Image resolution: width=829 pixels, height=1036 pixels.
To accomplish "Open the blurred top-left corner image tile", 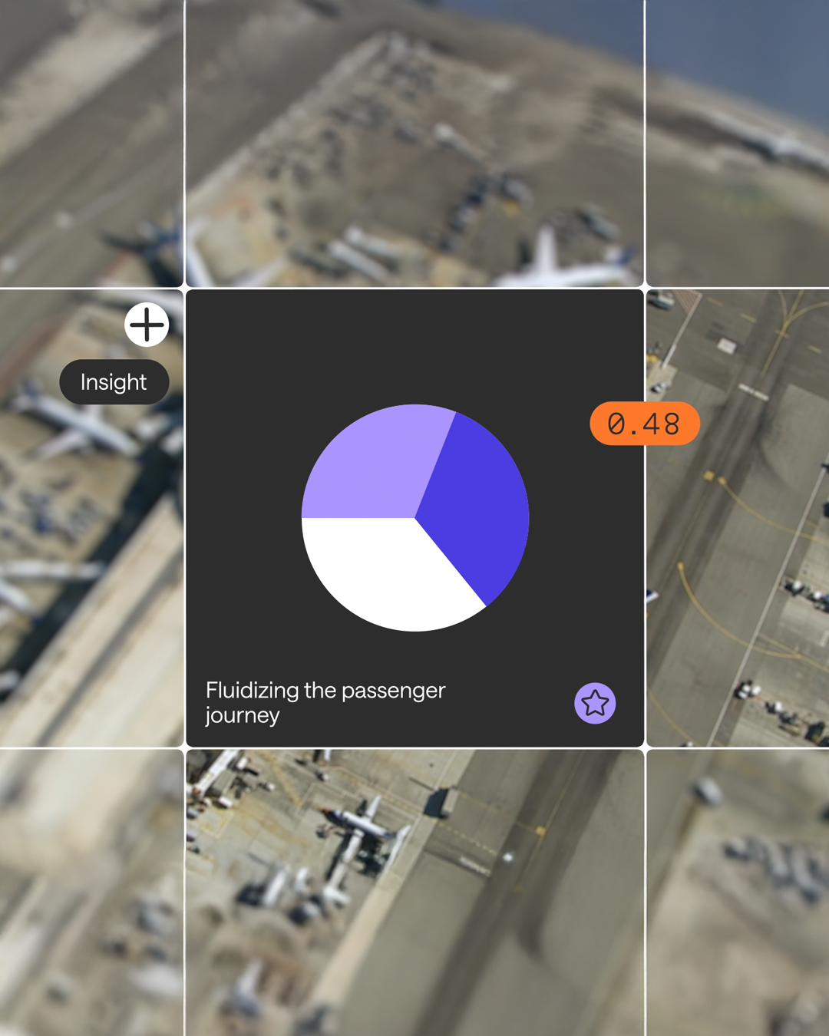I will click(x=91, y=143).
